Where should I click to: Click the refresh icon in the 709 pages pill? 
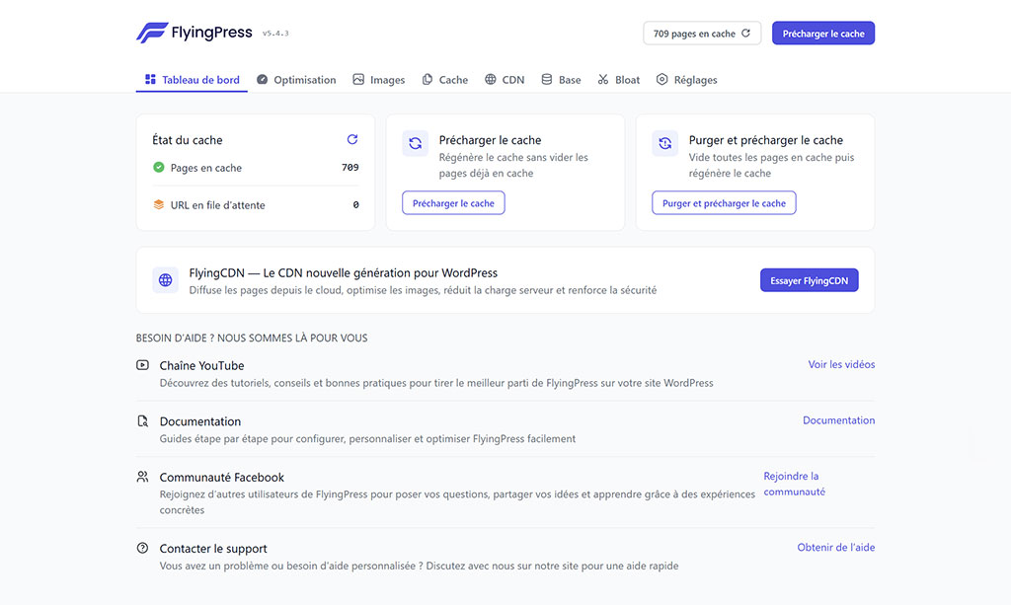point(746,33)
